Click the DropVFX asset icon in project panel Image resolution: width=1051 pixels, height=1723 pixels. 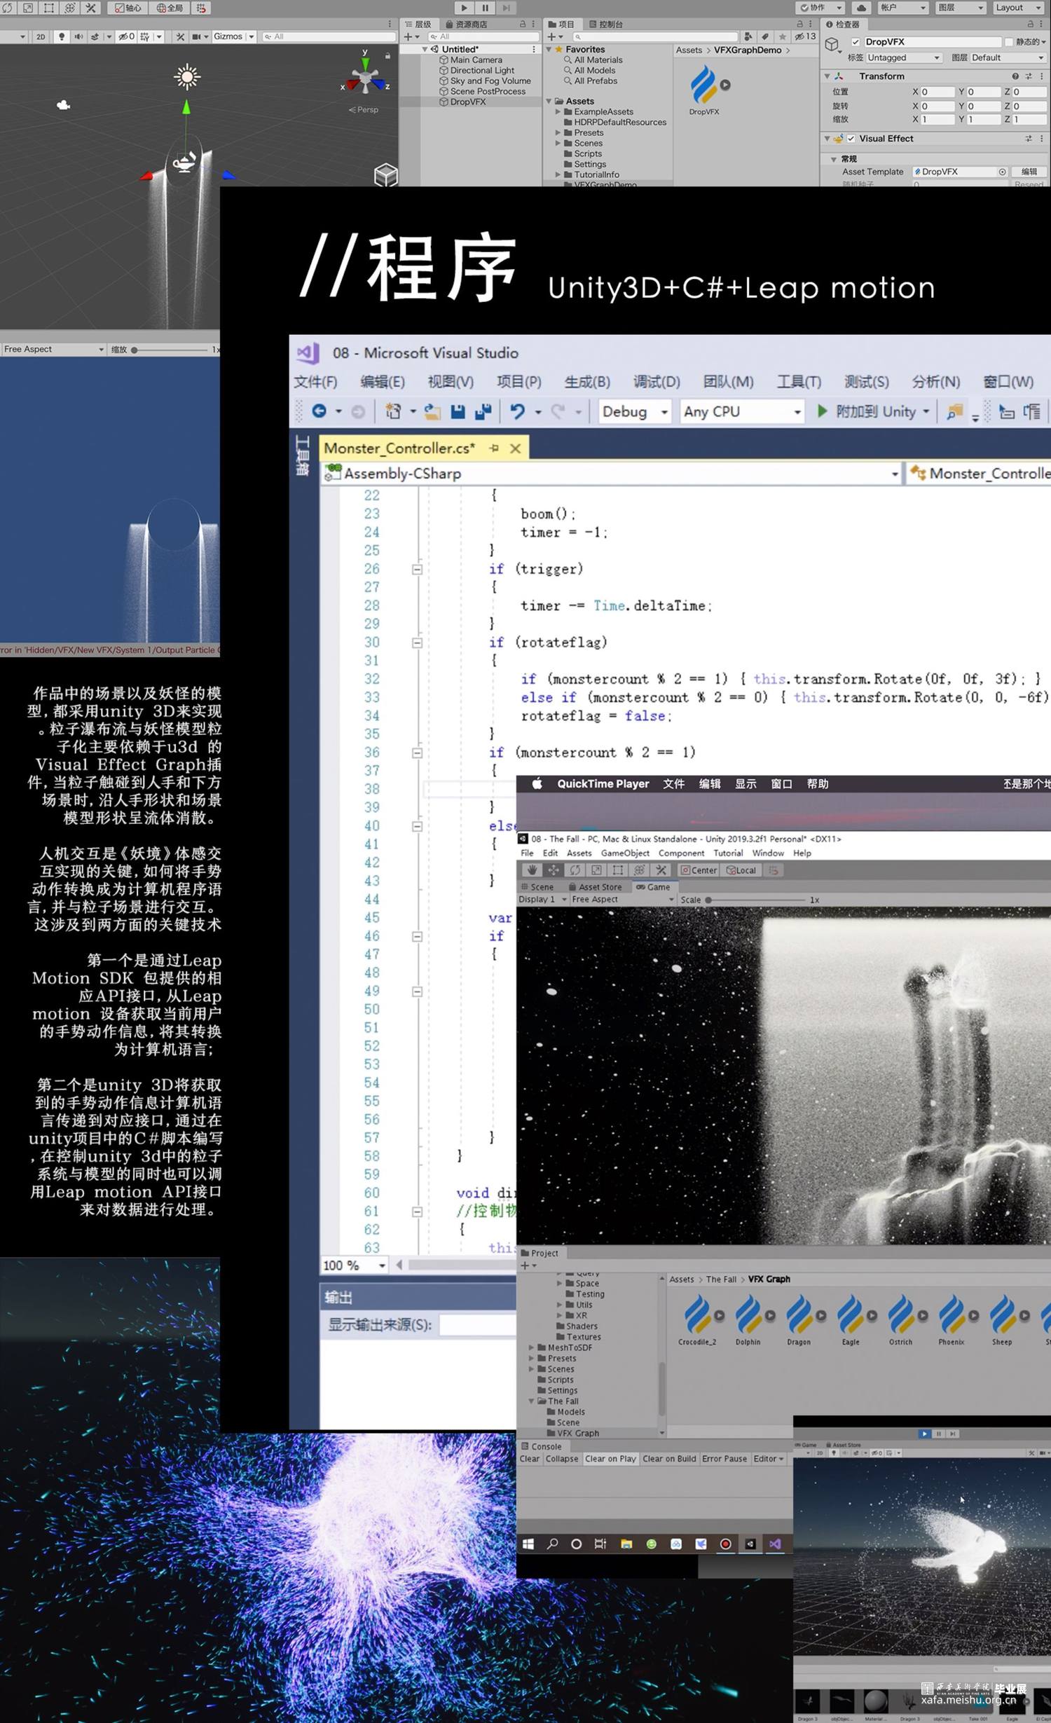pos(703,85)
